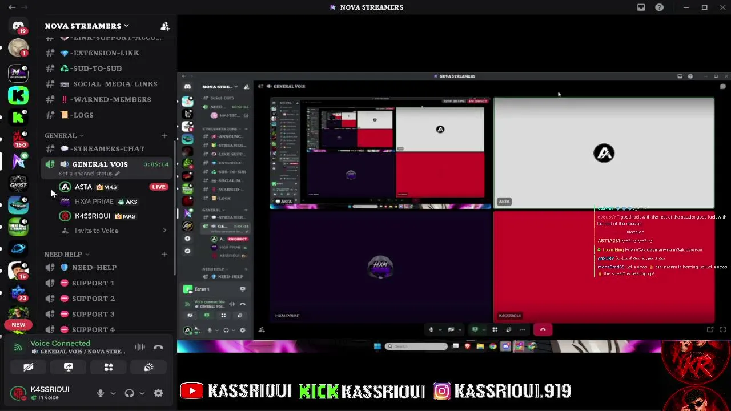Image resolution: width=731 pixels, height=411 pixels.
Task: Click ASTA's LIVE badge
Action: 158,187
